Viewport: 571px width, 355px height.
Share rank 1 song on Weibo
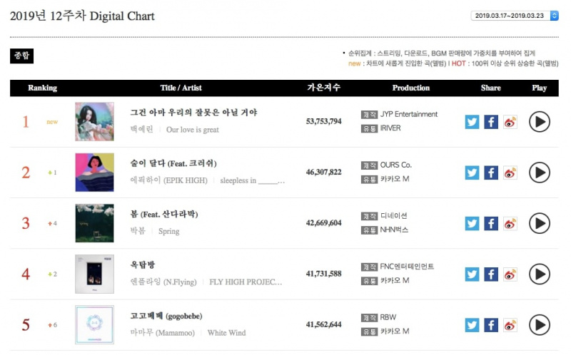click(x=510, y=122)
